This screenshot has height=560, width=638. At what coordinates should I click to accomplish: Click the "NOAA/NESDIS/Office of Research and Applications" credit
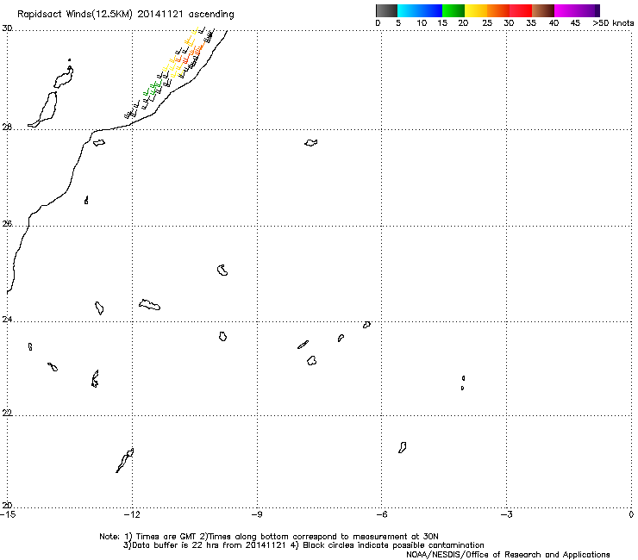coord(508,555)
